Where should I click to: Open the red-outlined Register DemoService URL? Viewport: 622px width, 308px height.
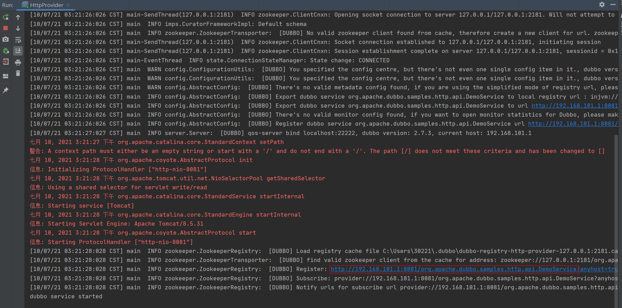tap(453, 269)
